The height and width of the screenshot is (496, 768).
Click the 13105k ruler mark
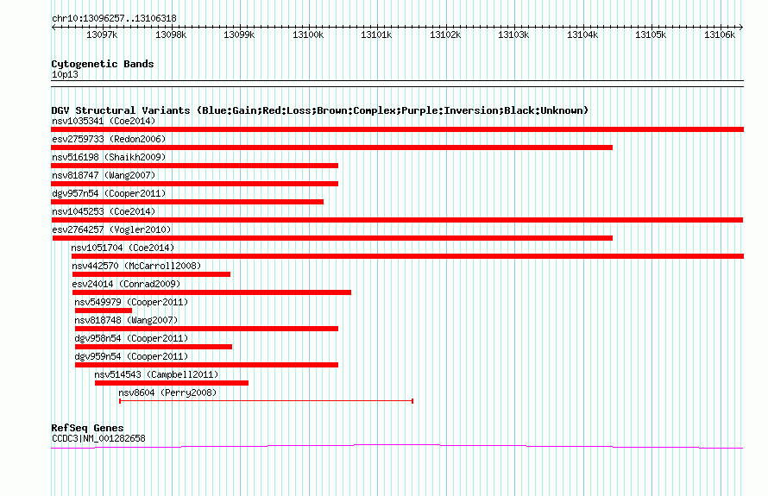[x=651, y=35]
